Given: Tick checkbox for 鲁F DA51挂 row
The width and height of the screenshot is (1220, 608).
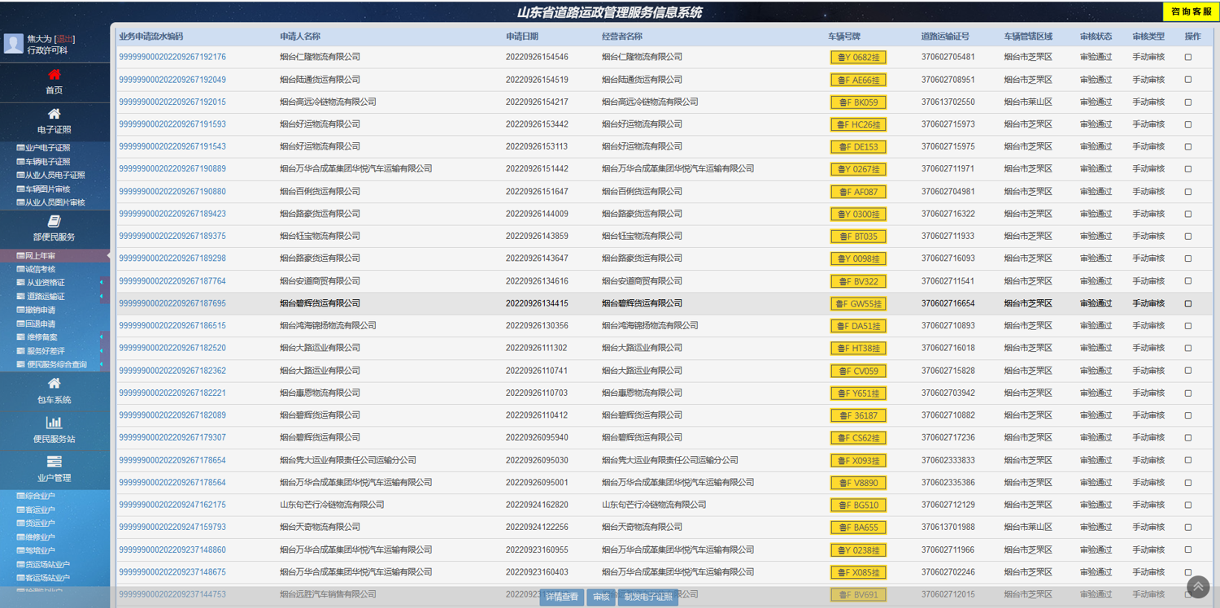Looking at the screenshot, I should click(x=1188, y=326).
